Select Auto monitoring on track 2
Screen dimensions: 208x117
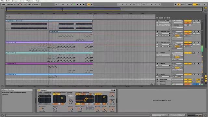(177, 36)
